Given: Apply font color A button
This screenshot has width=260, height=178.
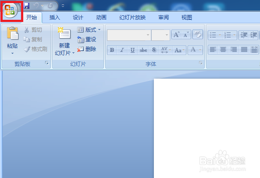Looking at the screenshot, I should point(193,50).
